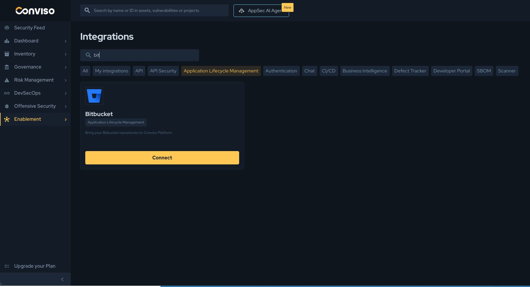Viewport: 530px width, 287px height.
Task: Filter by Defect Tracker category
Action: tap(410, 71)
